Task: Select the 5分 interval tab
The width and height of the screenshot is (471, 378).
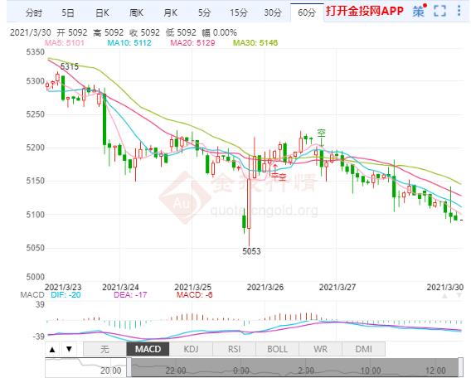Action: 204,12
